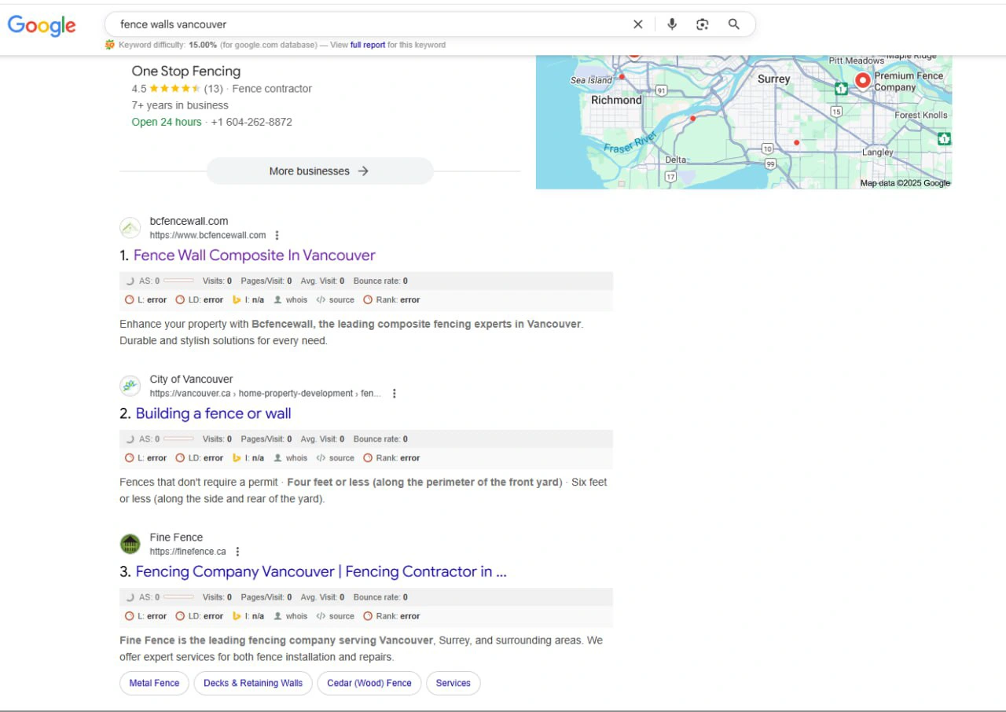Click the Fine Fence favicon
The width and height of the screenshot is (1006, 712).
[x=130, y=544]
